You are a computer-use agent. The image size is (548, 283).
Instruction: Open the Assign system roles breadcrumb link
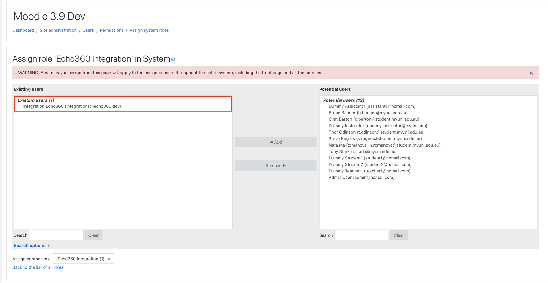149,30
